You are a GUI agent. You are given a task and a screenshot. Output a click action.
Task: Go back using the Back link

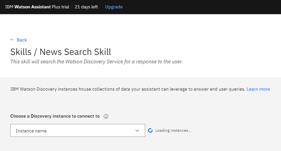22,40
